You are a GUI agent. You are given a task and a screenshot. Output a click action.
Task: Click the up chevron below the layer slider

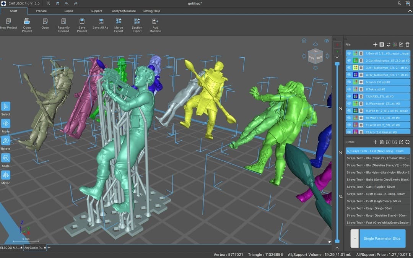click(x=337, y=247)
